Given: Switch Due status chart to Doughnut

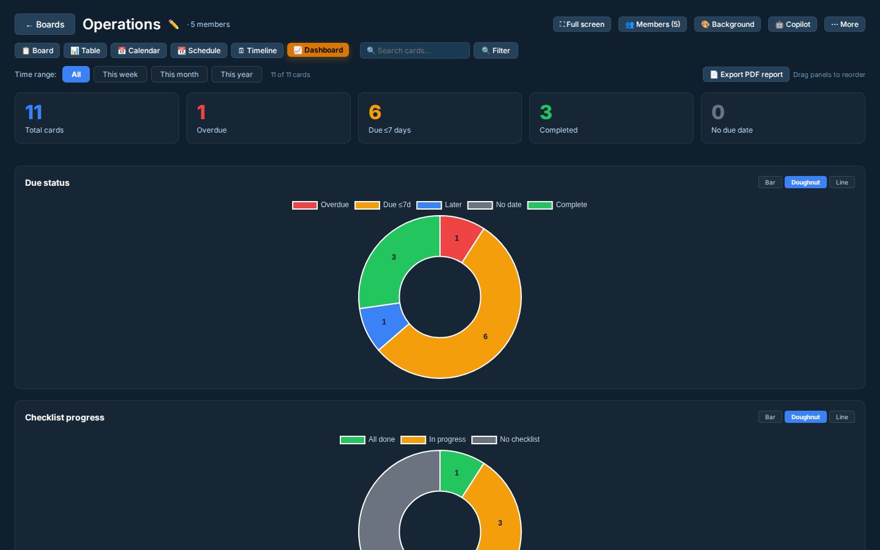Looking at the screenshot, I should click(805, 182).
